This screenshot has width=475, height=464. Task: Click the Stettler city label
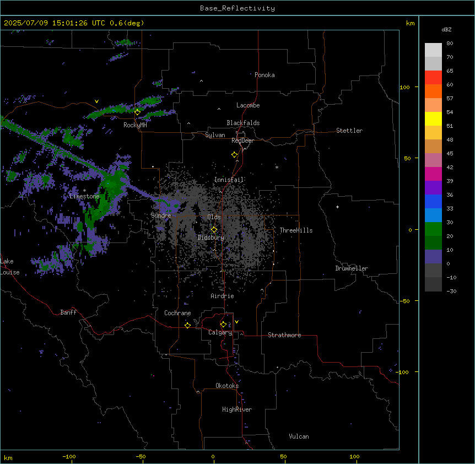tap(349, 131)
